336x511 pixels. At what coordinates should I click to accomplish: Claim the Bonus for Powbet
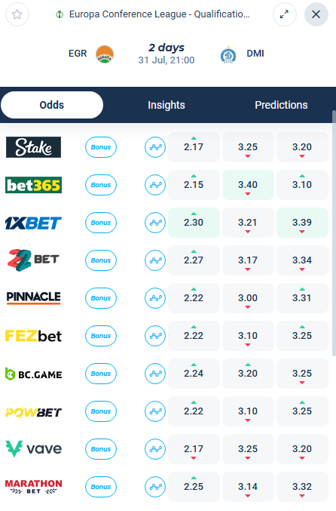click(101, 411)
